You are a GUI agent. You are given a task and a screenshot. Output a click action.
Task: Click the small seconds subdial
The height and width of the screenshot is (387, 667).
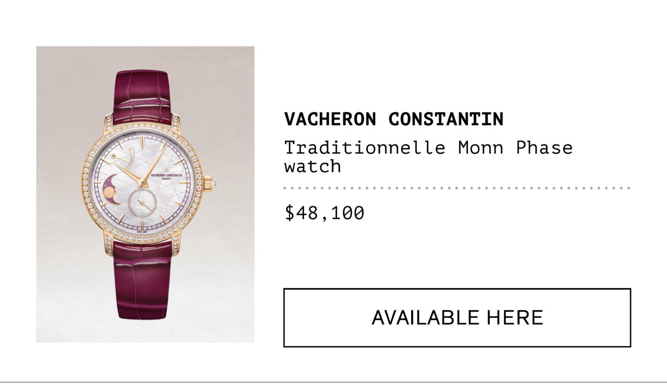142,202
